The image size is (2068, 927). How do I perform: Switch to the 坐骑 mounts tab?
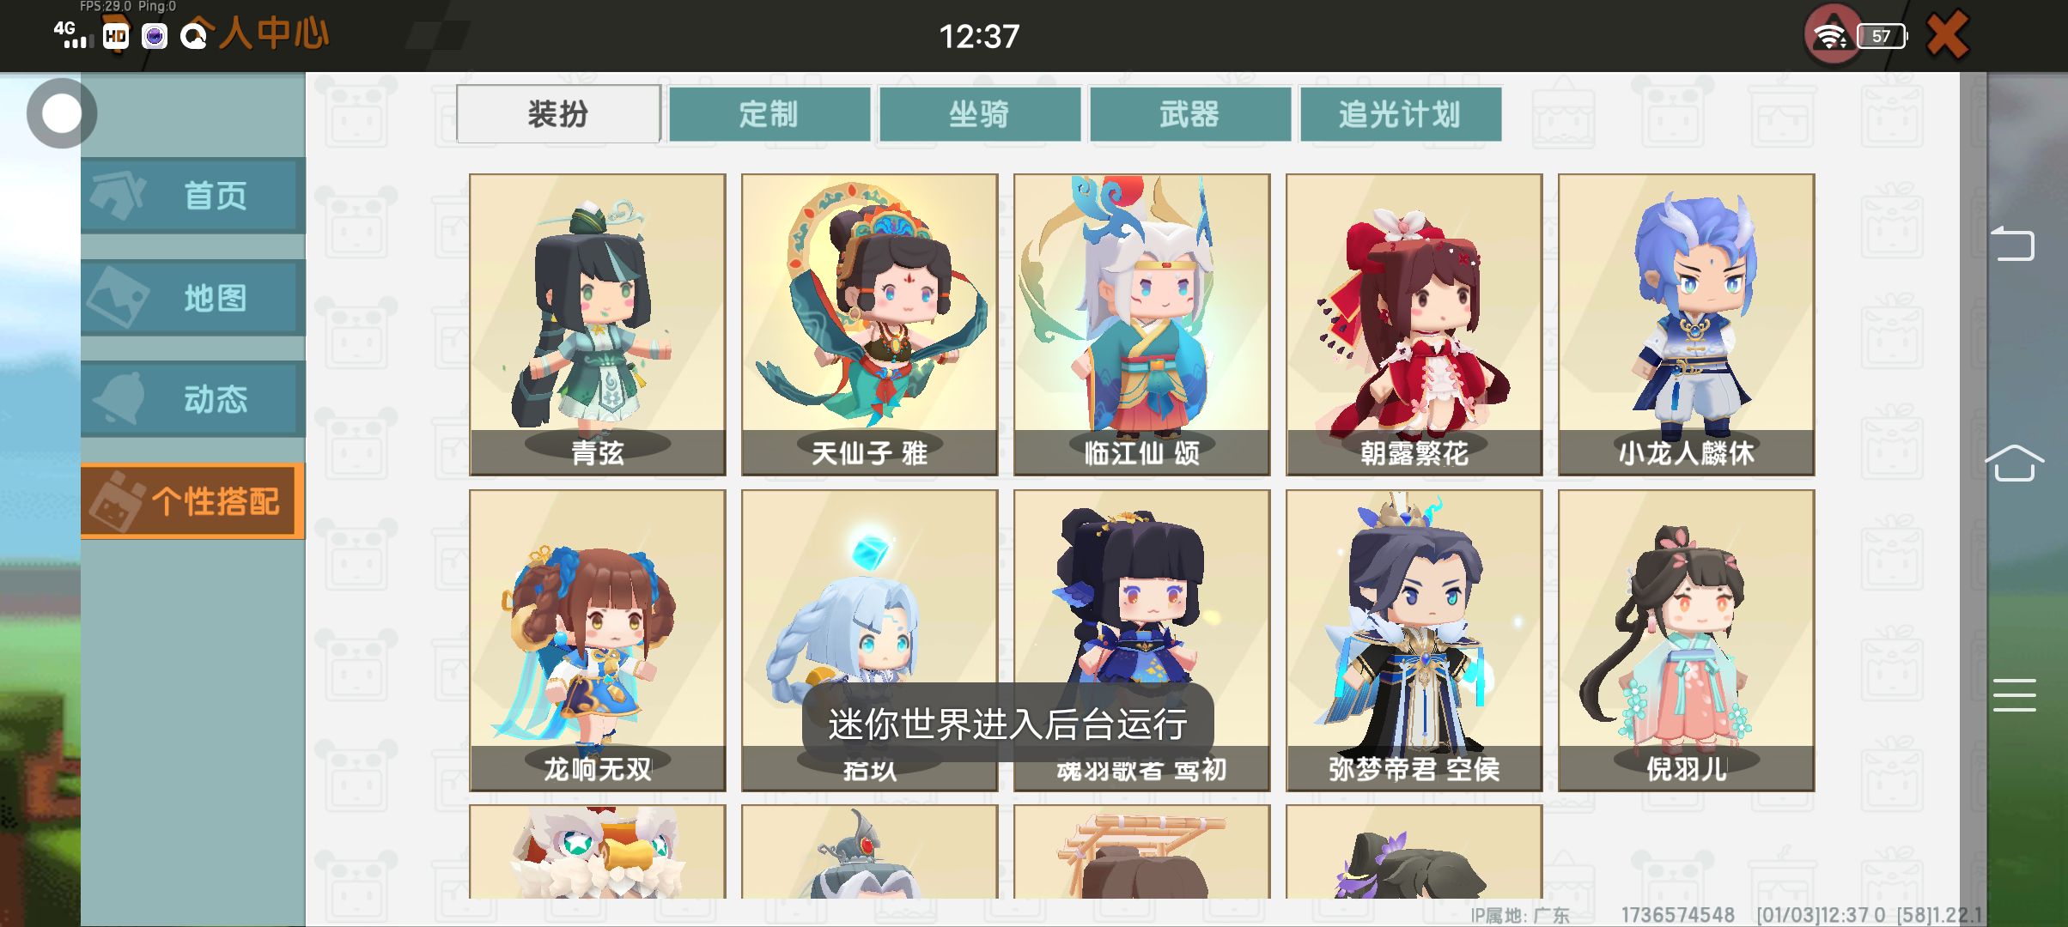980,114
